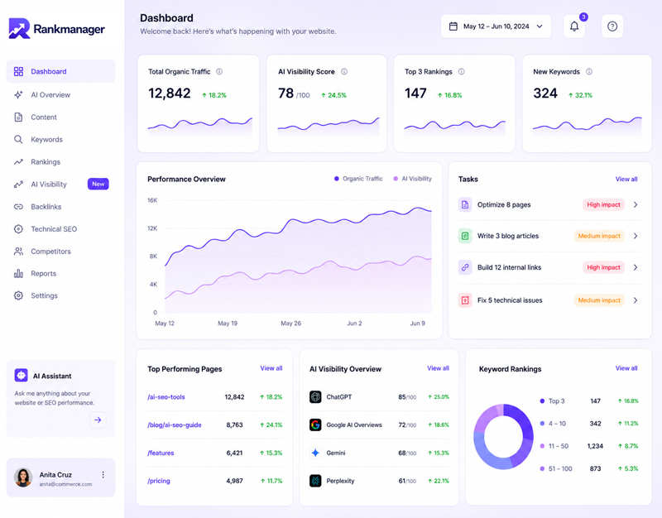Click the Write 3 blog articles icon
662x518 pixels.
pos(465,236)
